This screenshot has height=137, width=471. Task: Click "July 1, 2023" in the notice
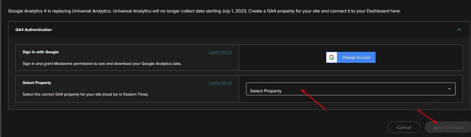(234, 11)
